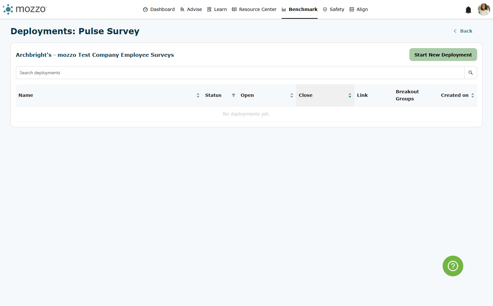This screenshot has height=306, width=493.
Task: Open the green help question-mark bubble
Action: point(453,266)
